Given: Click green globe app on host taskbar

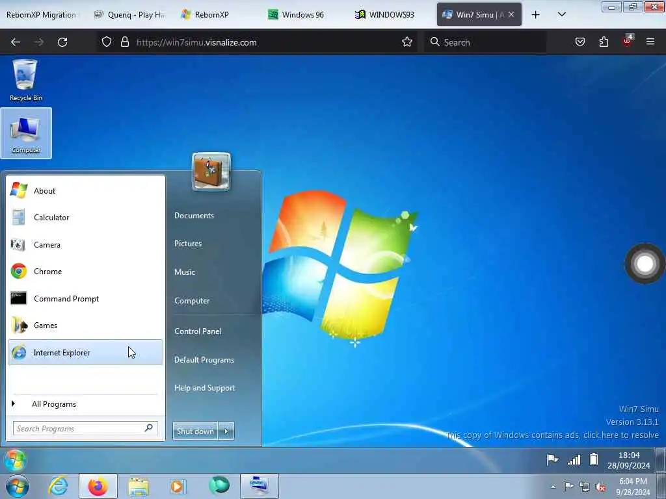Looking at the screenshot, I should click(x=219, y=485).
